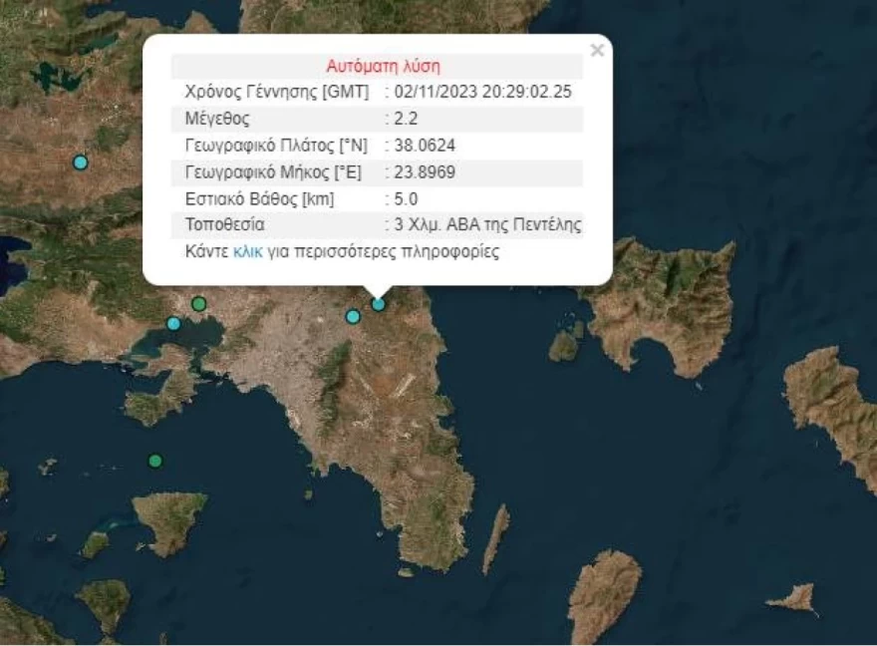877x646 pixels.
Task: Select the green marker in the Saronic Gulf
Action: pyautogui.click(x=154, y=461)
